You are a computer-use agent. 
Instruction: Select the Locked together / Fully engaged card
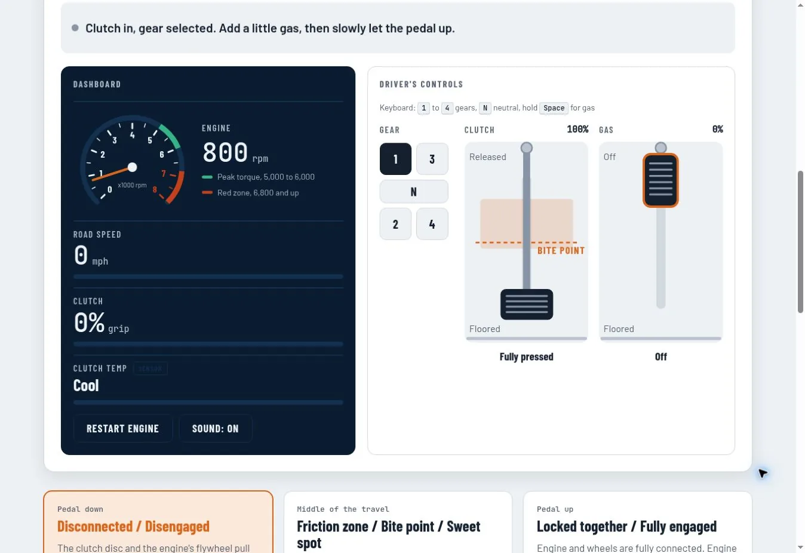coord(638,522)
